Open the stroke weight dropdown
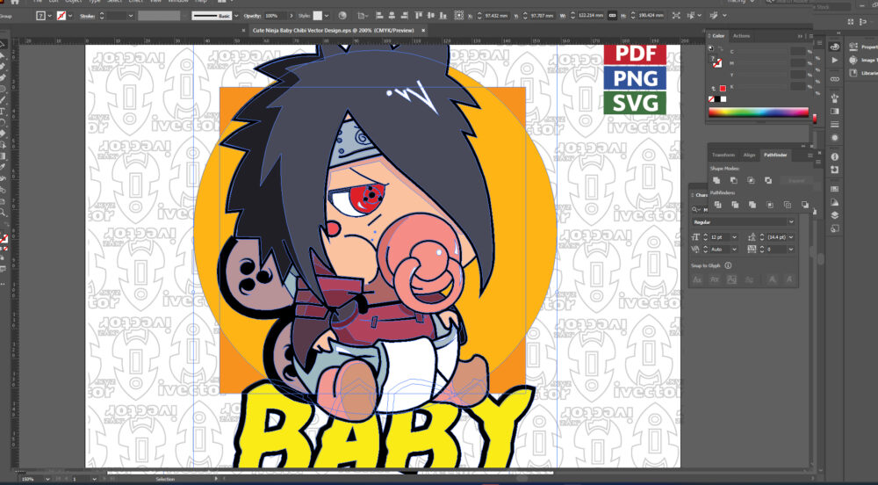 click(131, 16)
